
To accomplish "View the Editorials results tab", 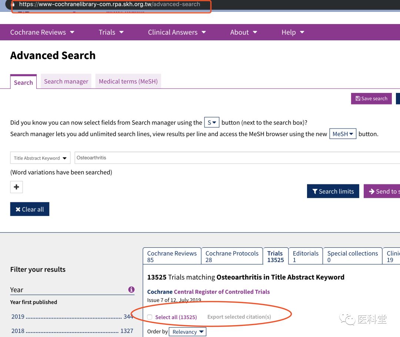I will pos(305,256).
